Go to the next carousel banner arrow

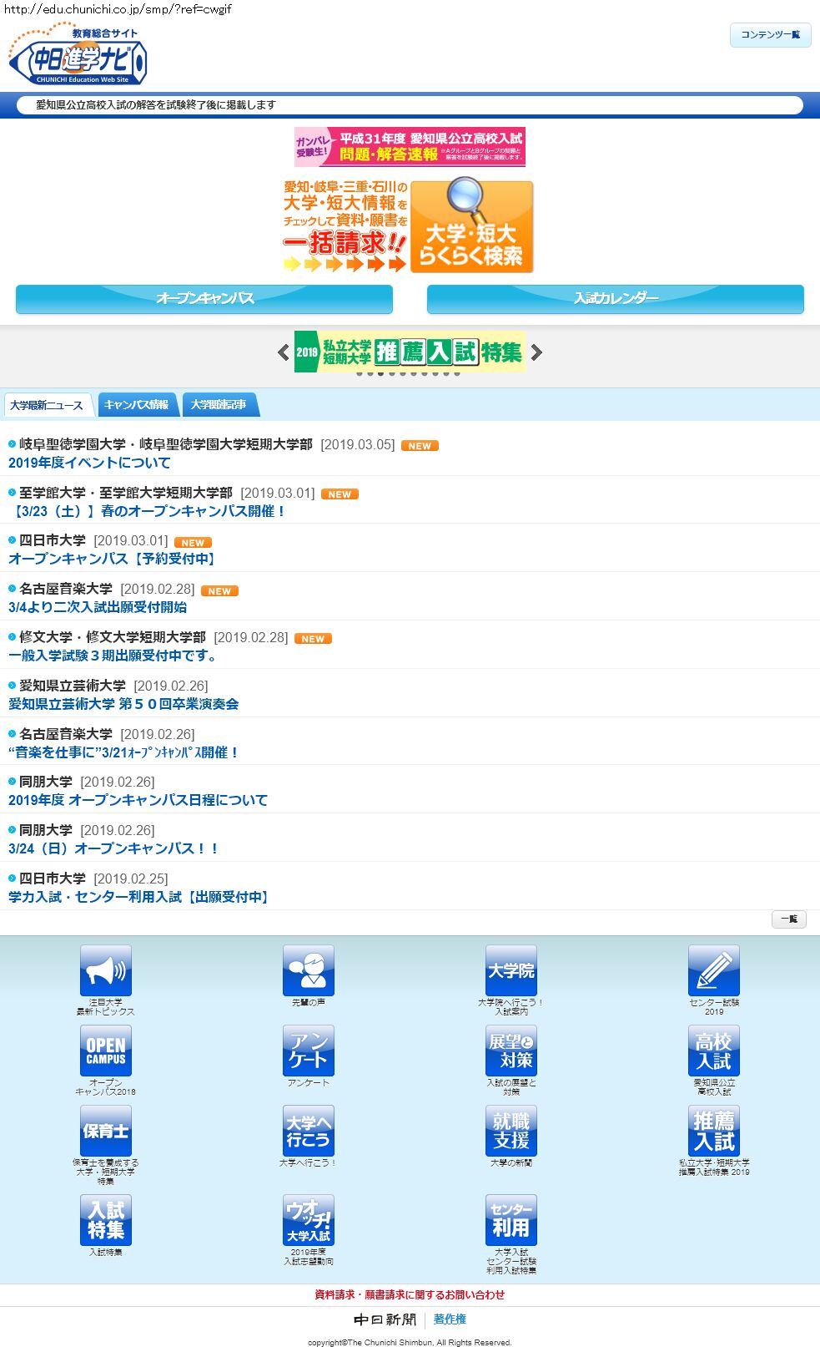(x=536, y=352)
